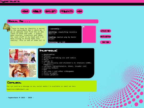Screen dimensions: 144x108
Task: Click the hyperstars site title
Action: (10, 1)
